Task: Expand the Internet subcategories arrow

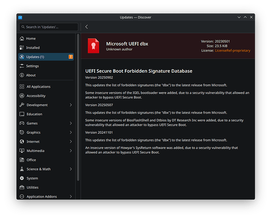Action: click(x=71, y=142)
